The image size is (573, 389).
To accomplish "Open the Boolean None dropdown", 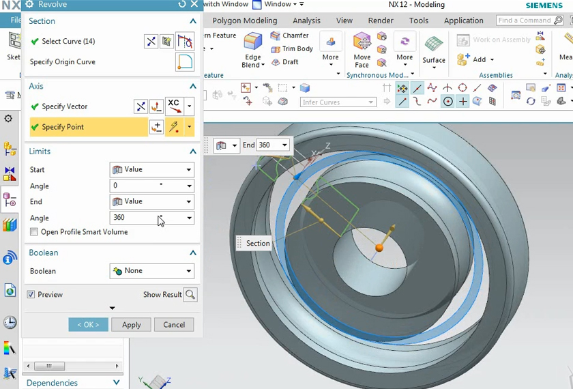I will (x=151, y=271).
